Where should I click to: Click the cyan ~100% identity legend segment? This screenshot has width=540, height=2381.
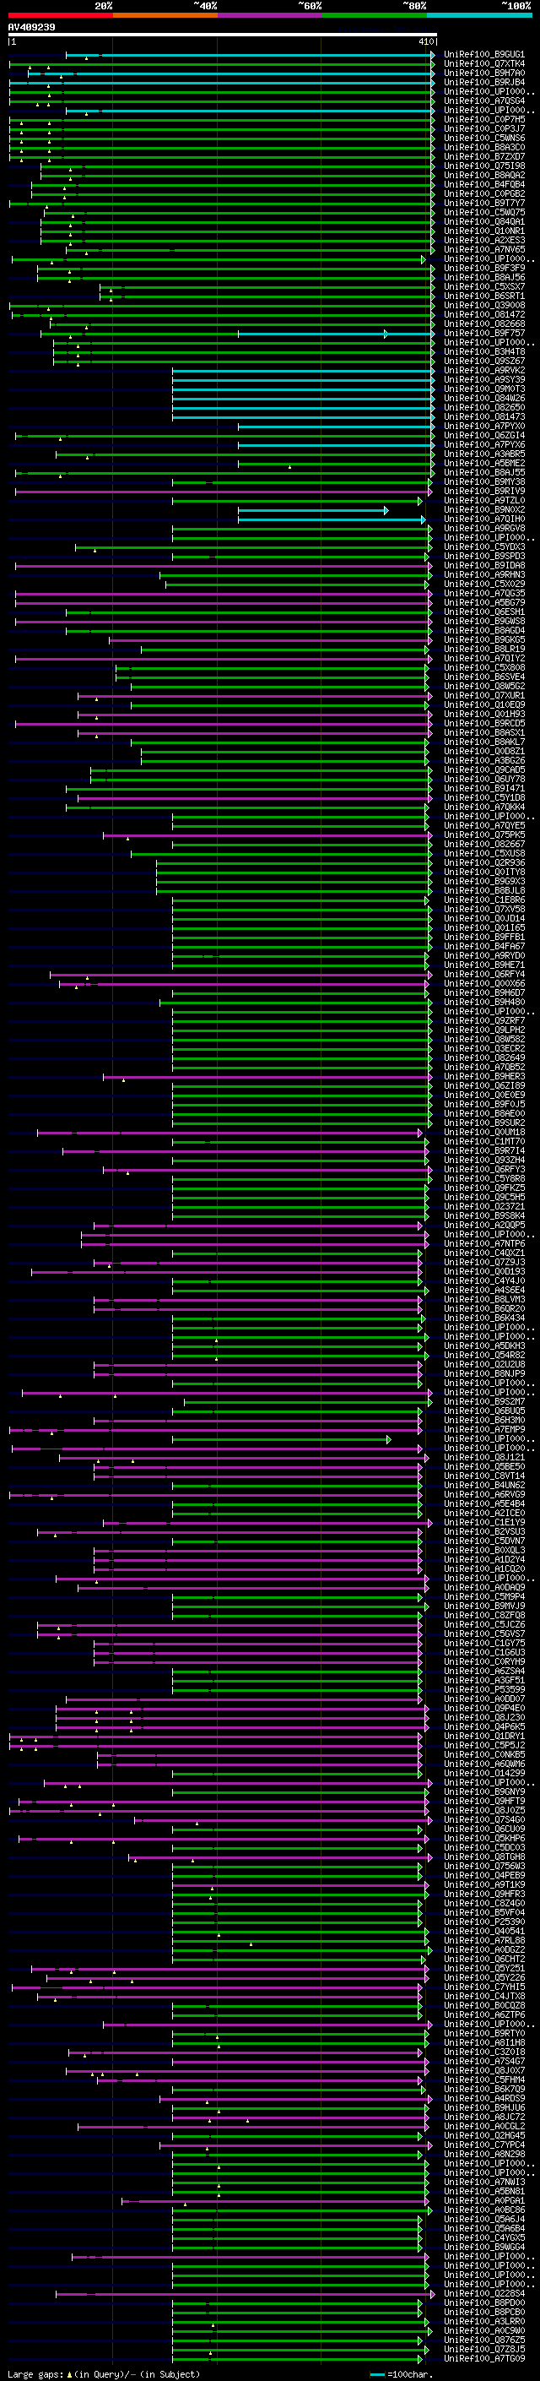479,15
